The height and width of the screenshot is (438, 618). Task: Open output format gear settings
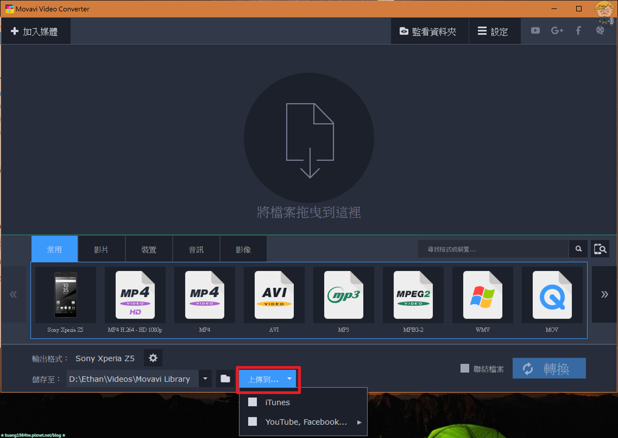point(153,358)
